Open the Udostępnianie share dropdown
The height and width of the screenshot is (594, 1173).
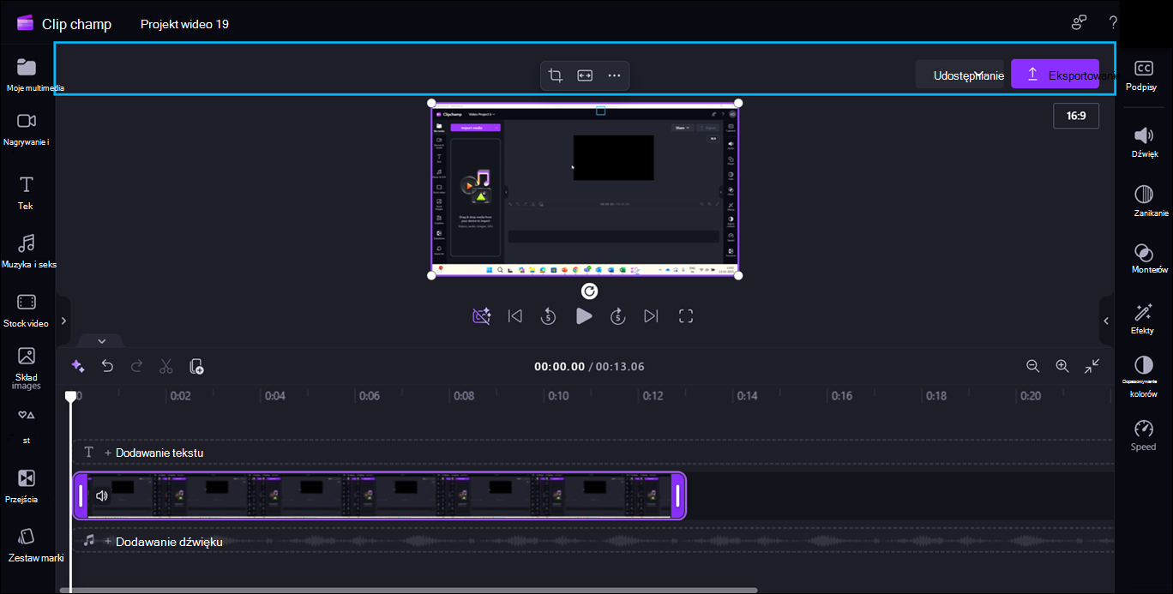960,75
